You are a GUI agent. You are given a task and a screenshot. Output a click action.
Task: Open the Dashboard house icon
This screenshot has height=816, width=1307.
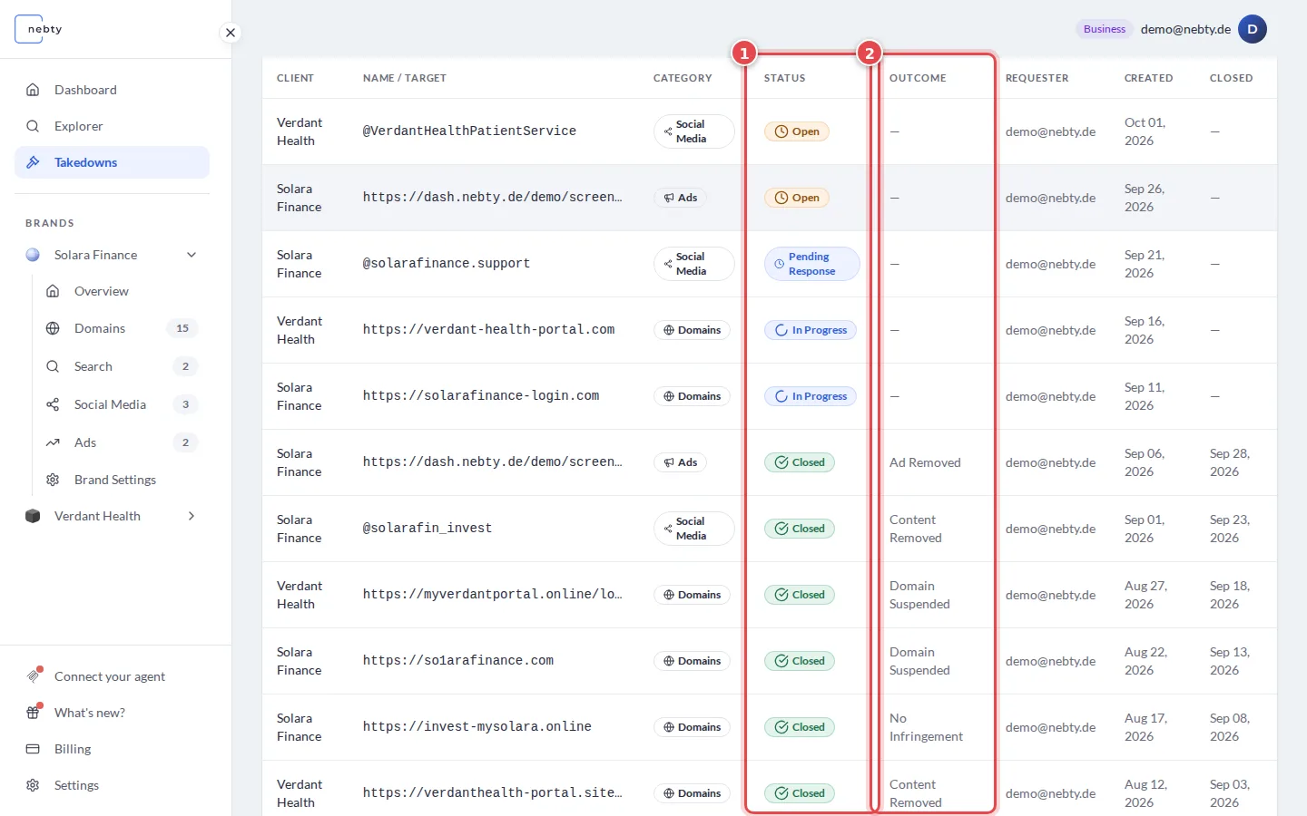tap(33, 90)
